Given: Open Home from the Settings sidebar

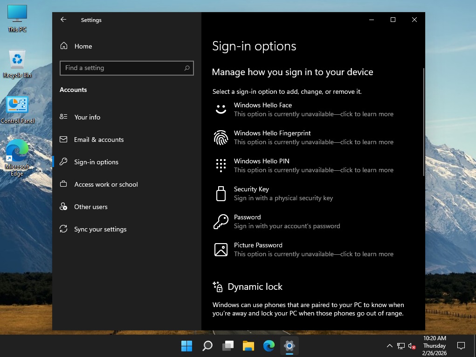Looking at the screenshot, I should click(x=83, y=46).
